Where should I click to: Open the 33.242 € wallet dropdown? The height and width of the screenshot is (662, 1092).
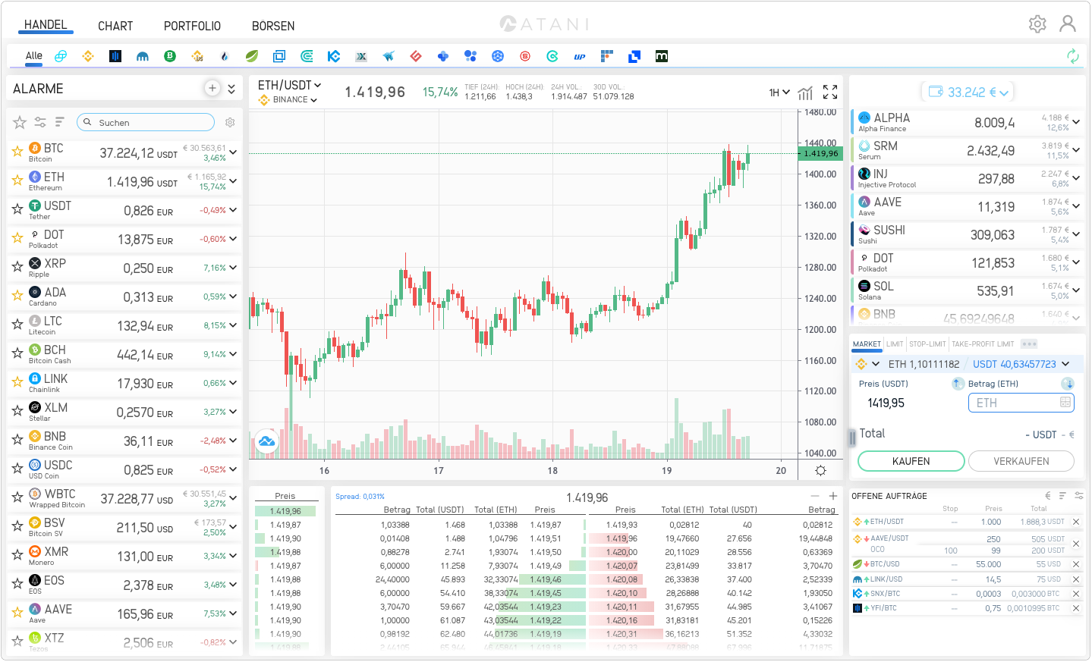[x=968, y=92]
